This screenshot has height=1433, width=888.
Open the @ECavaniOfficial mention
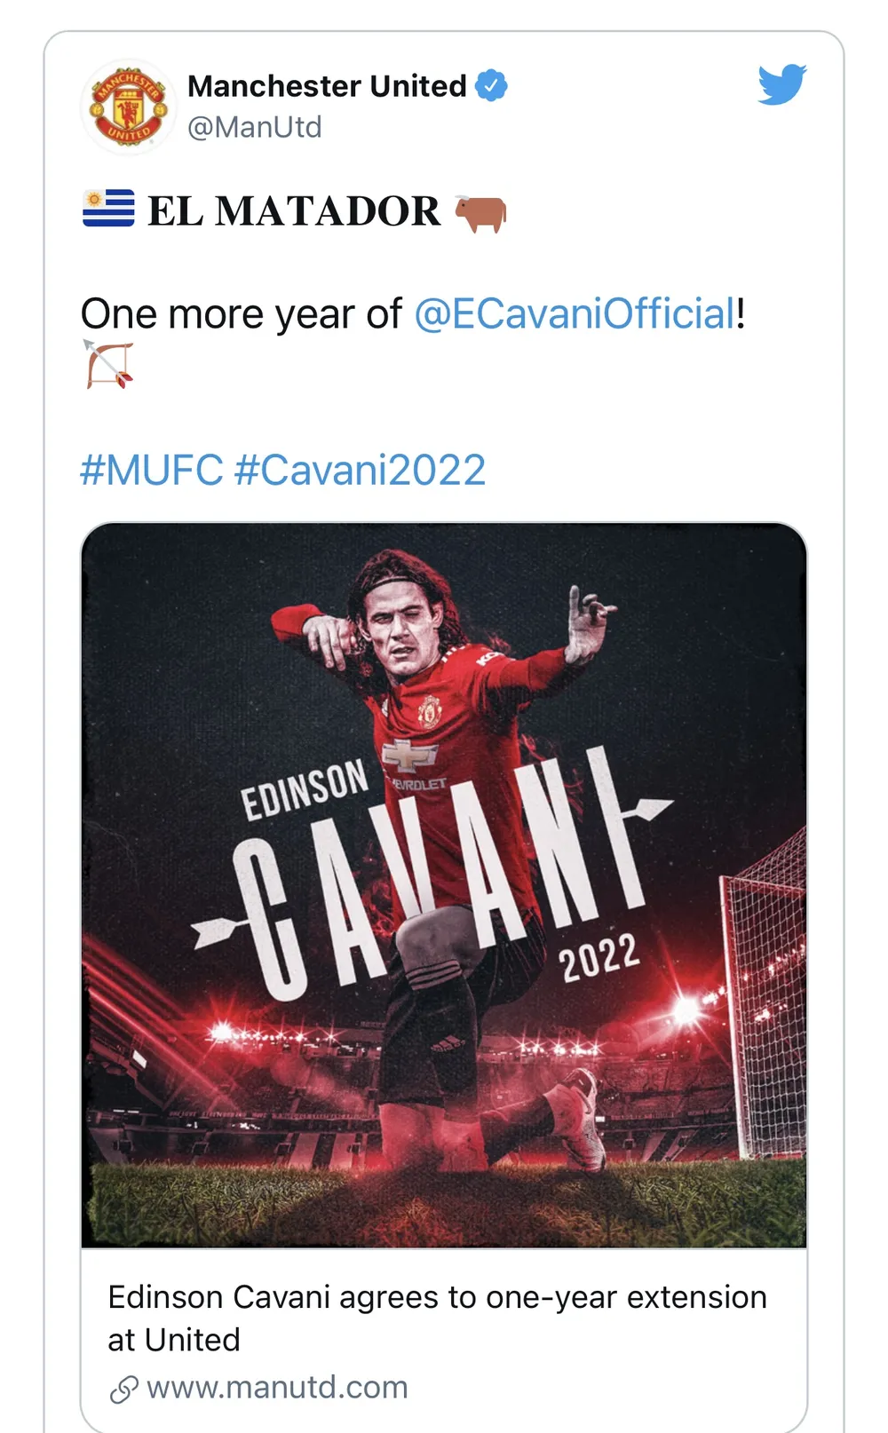click(575, 314)
